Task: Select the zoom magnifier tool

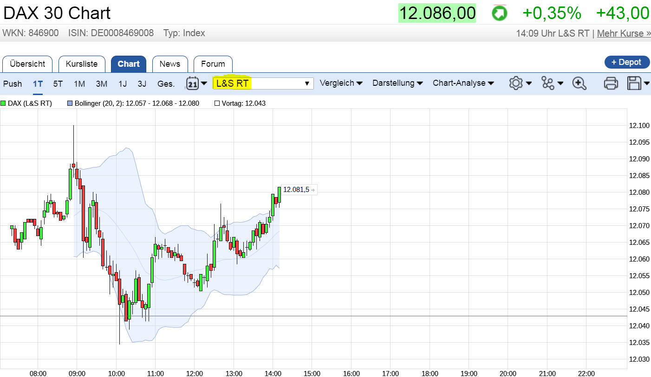Action: [x=579, y=83]
